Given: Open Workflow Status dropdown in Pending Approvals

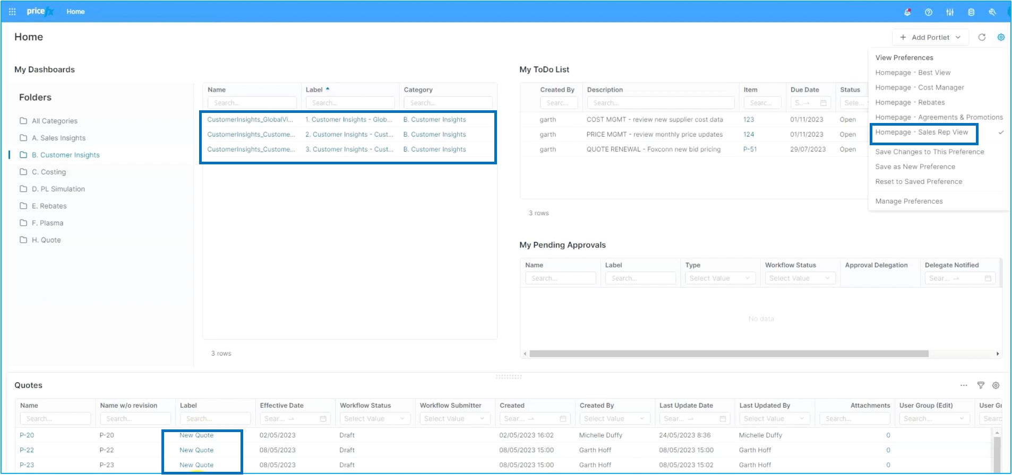Looking at the screenshot, I should click(799, 278).
